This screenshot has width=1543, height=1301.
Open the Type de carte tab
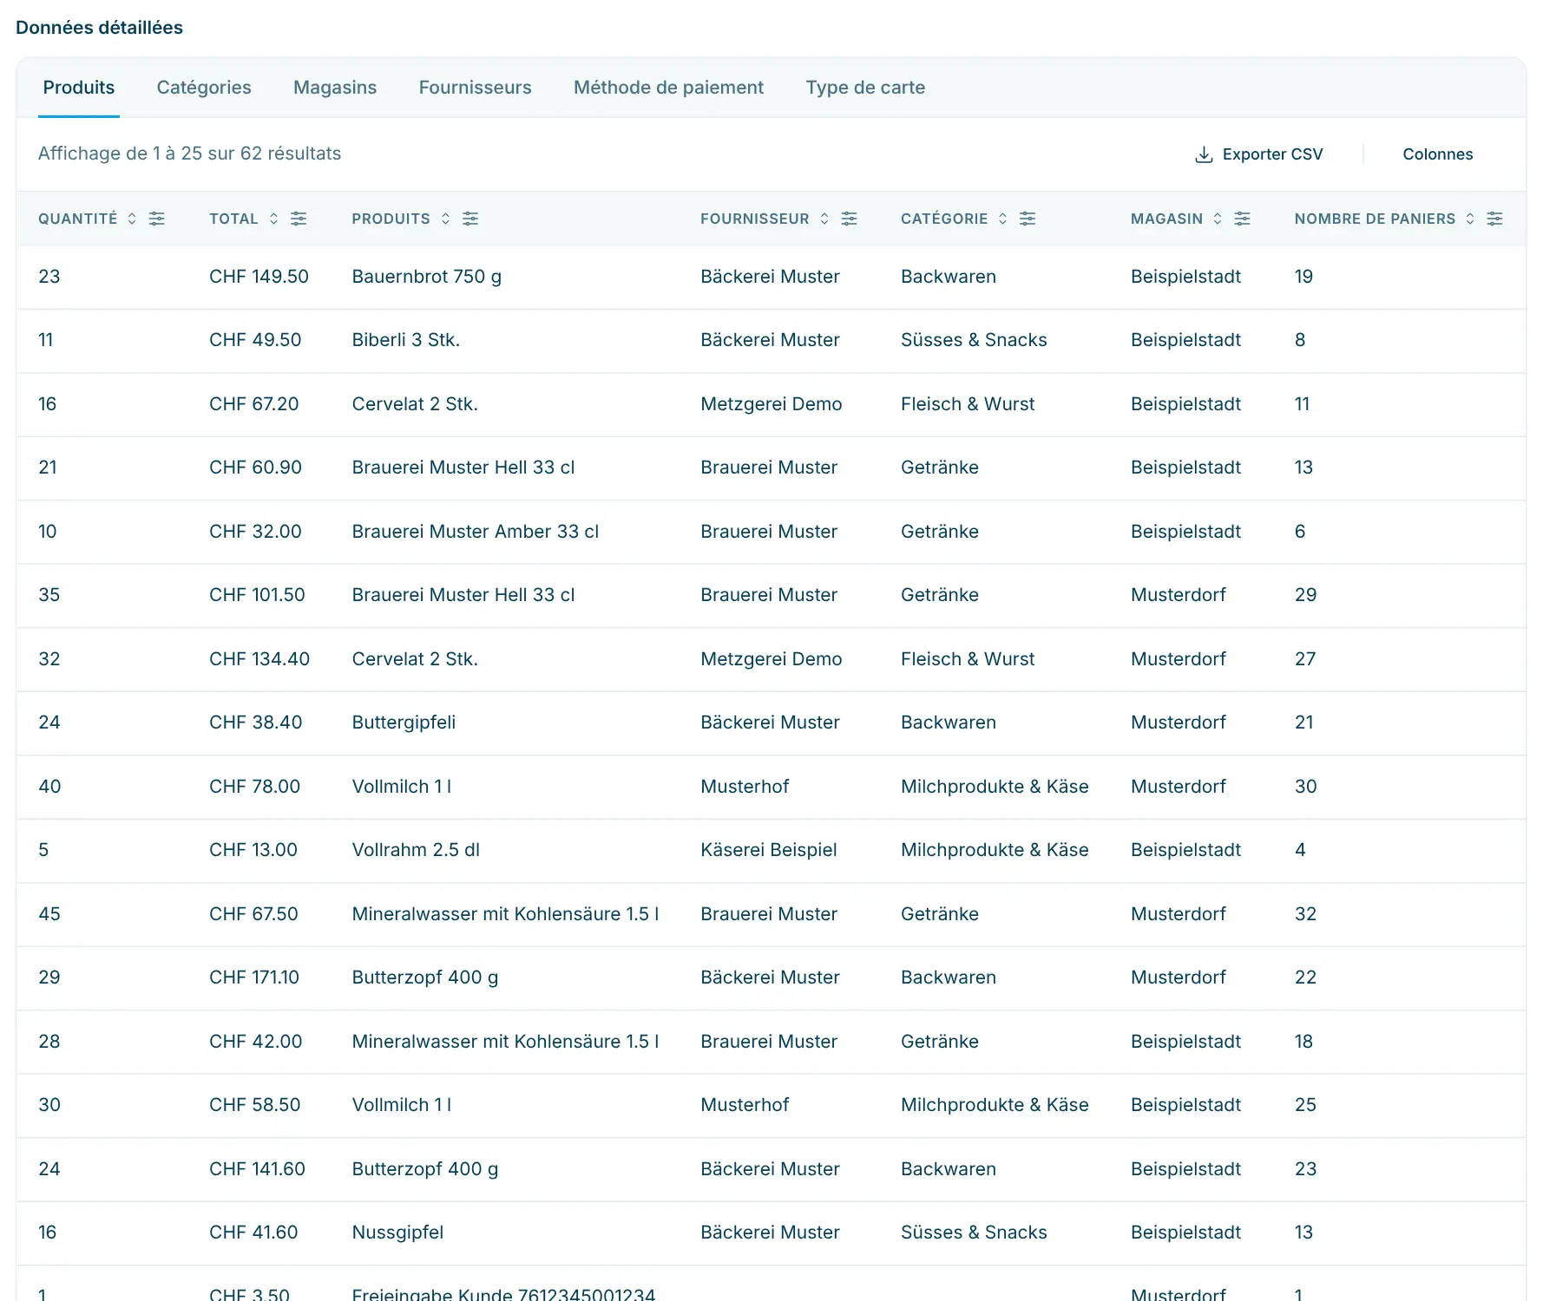pyautogui.click(x=865, y=88)
